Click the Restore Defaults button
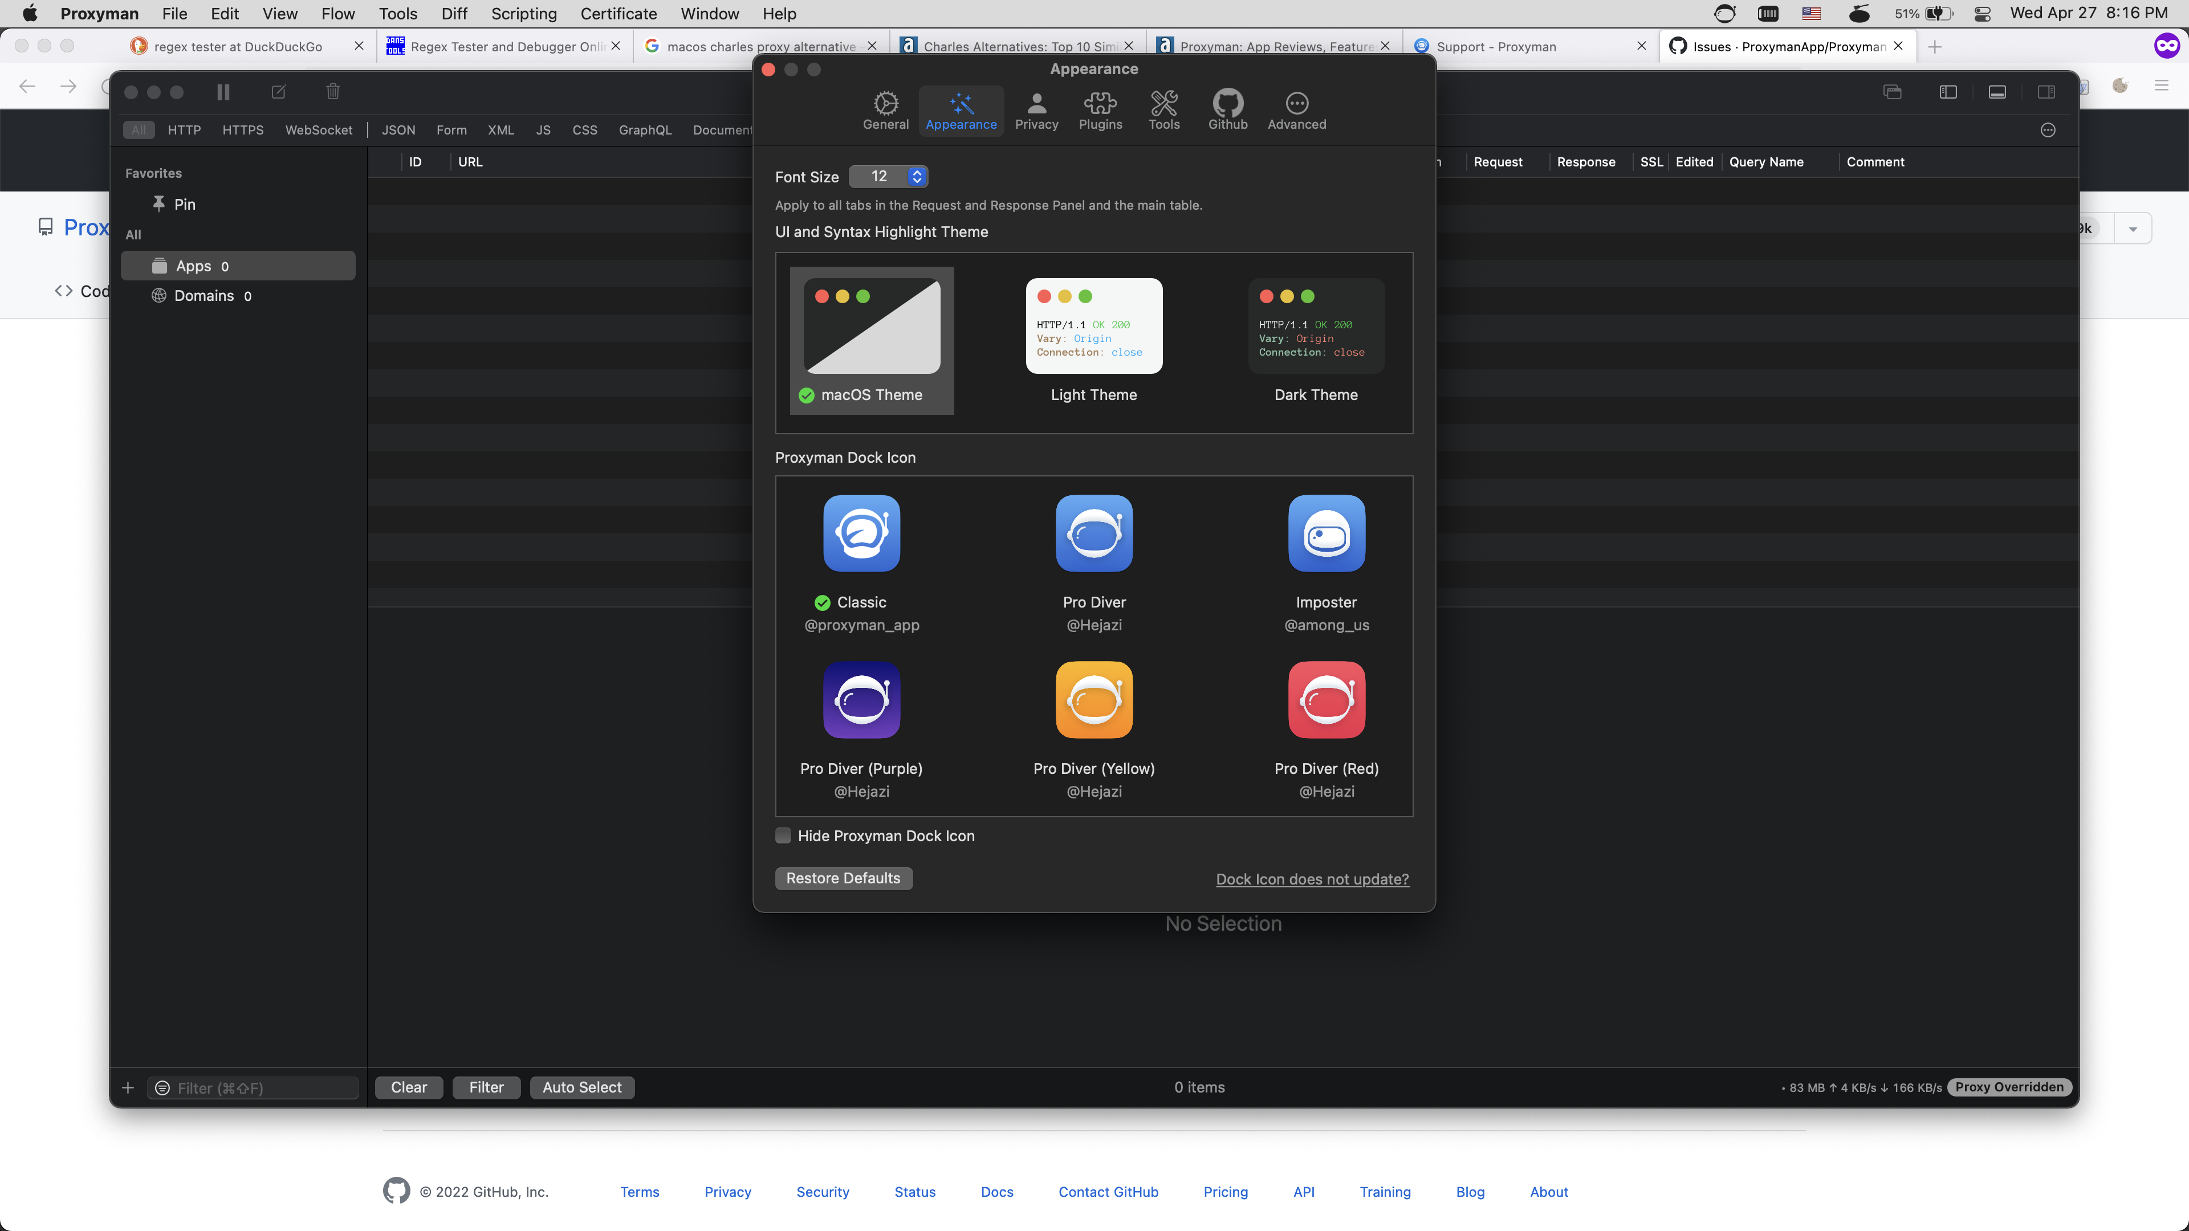The width and height of the screenshot is (2189, 1231). pyautogui.click(x=843, y=878)
